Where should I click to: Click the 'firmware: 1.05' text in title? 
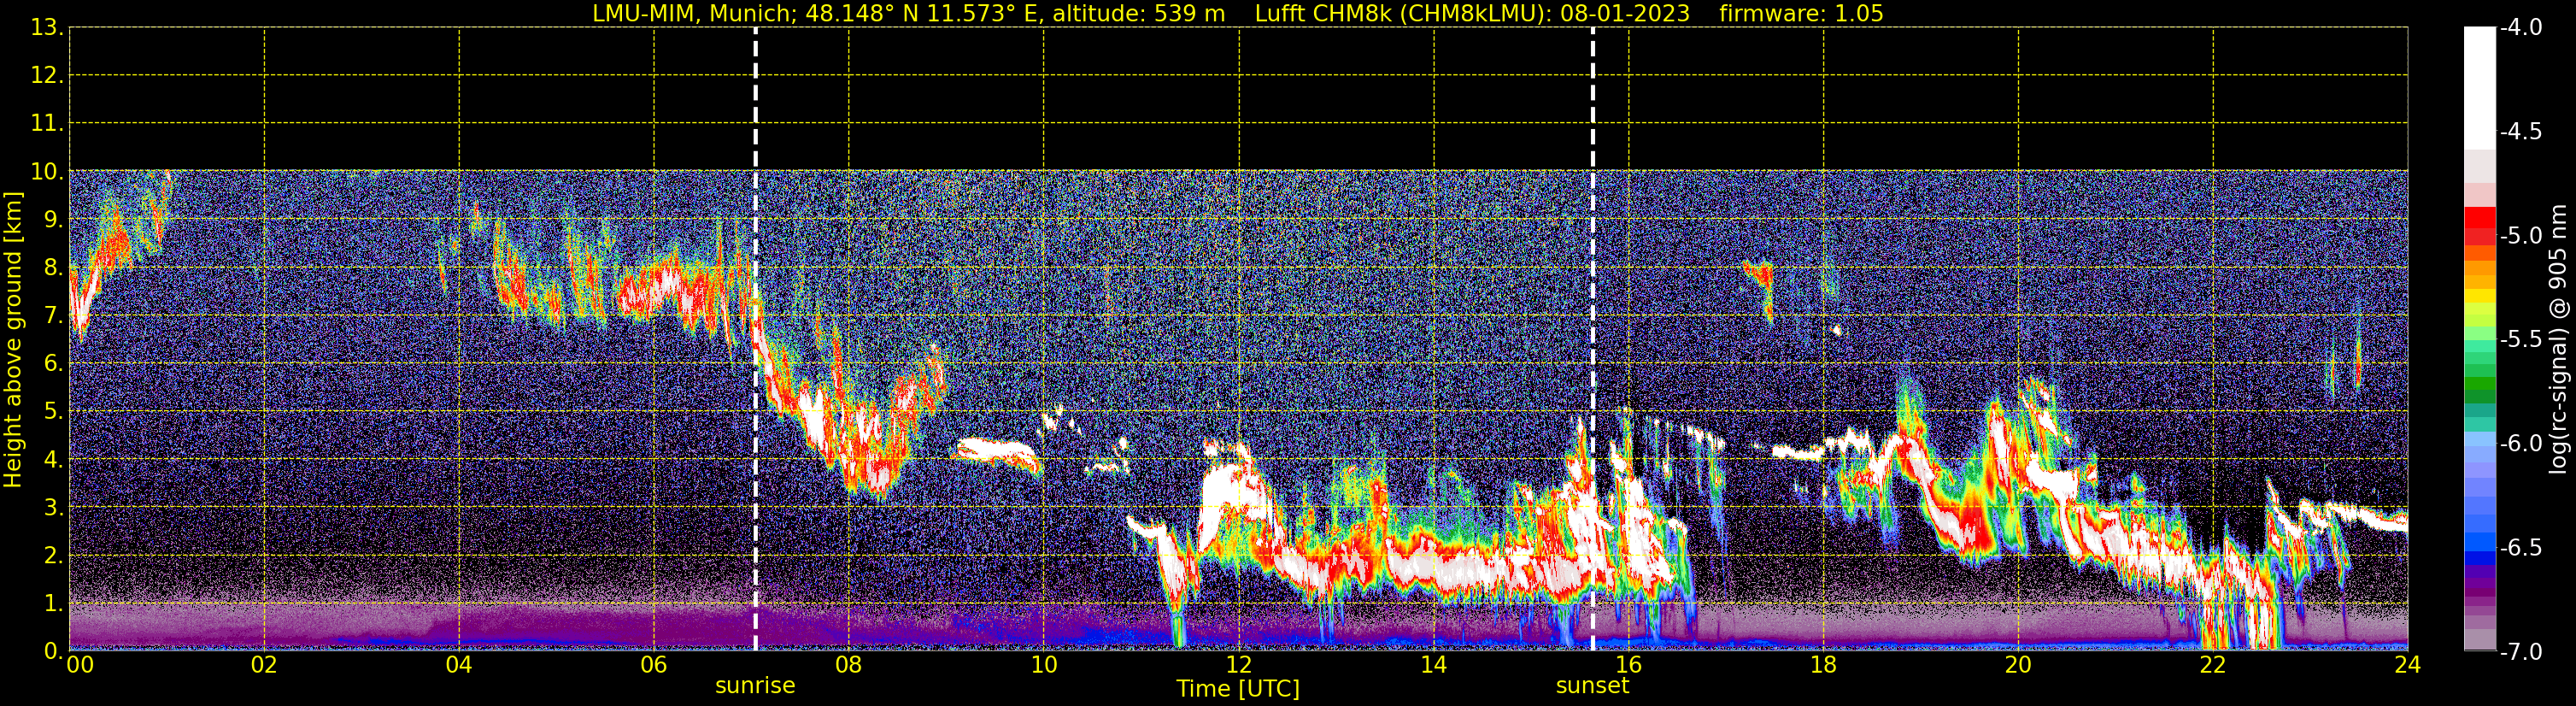tap(1802, 14)
